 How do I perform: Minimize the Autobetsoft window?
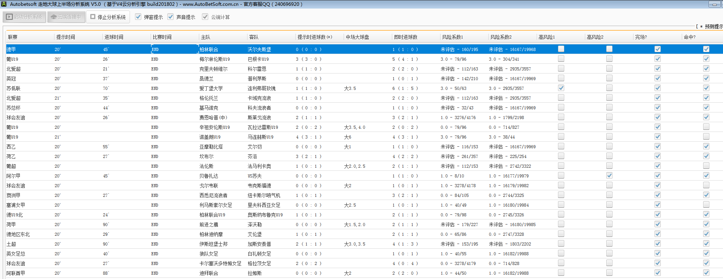point(714,4)
